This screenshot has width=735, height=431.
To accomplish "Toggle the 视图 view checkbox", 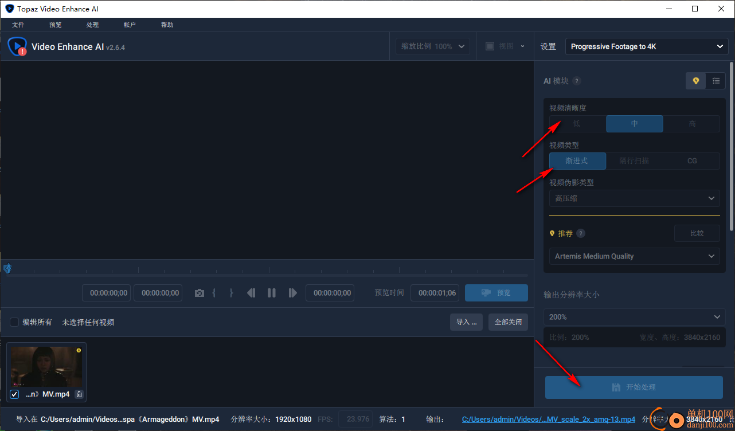I will (490, 46).
